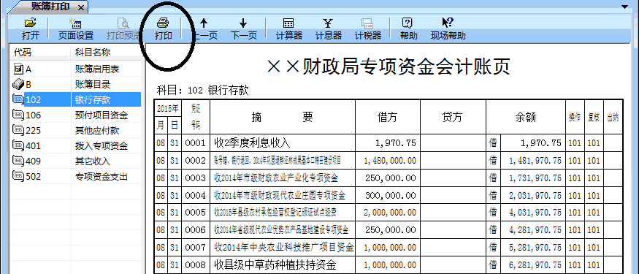
Task: Select ledger icon for code 225
Action: (x=18, y=131)
